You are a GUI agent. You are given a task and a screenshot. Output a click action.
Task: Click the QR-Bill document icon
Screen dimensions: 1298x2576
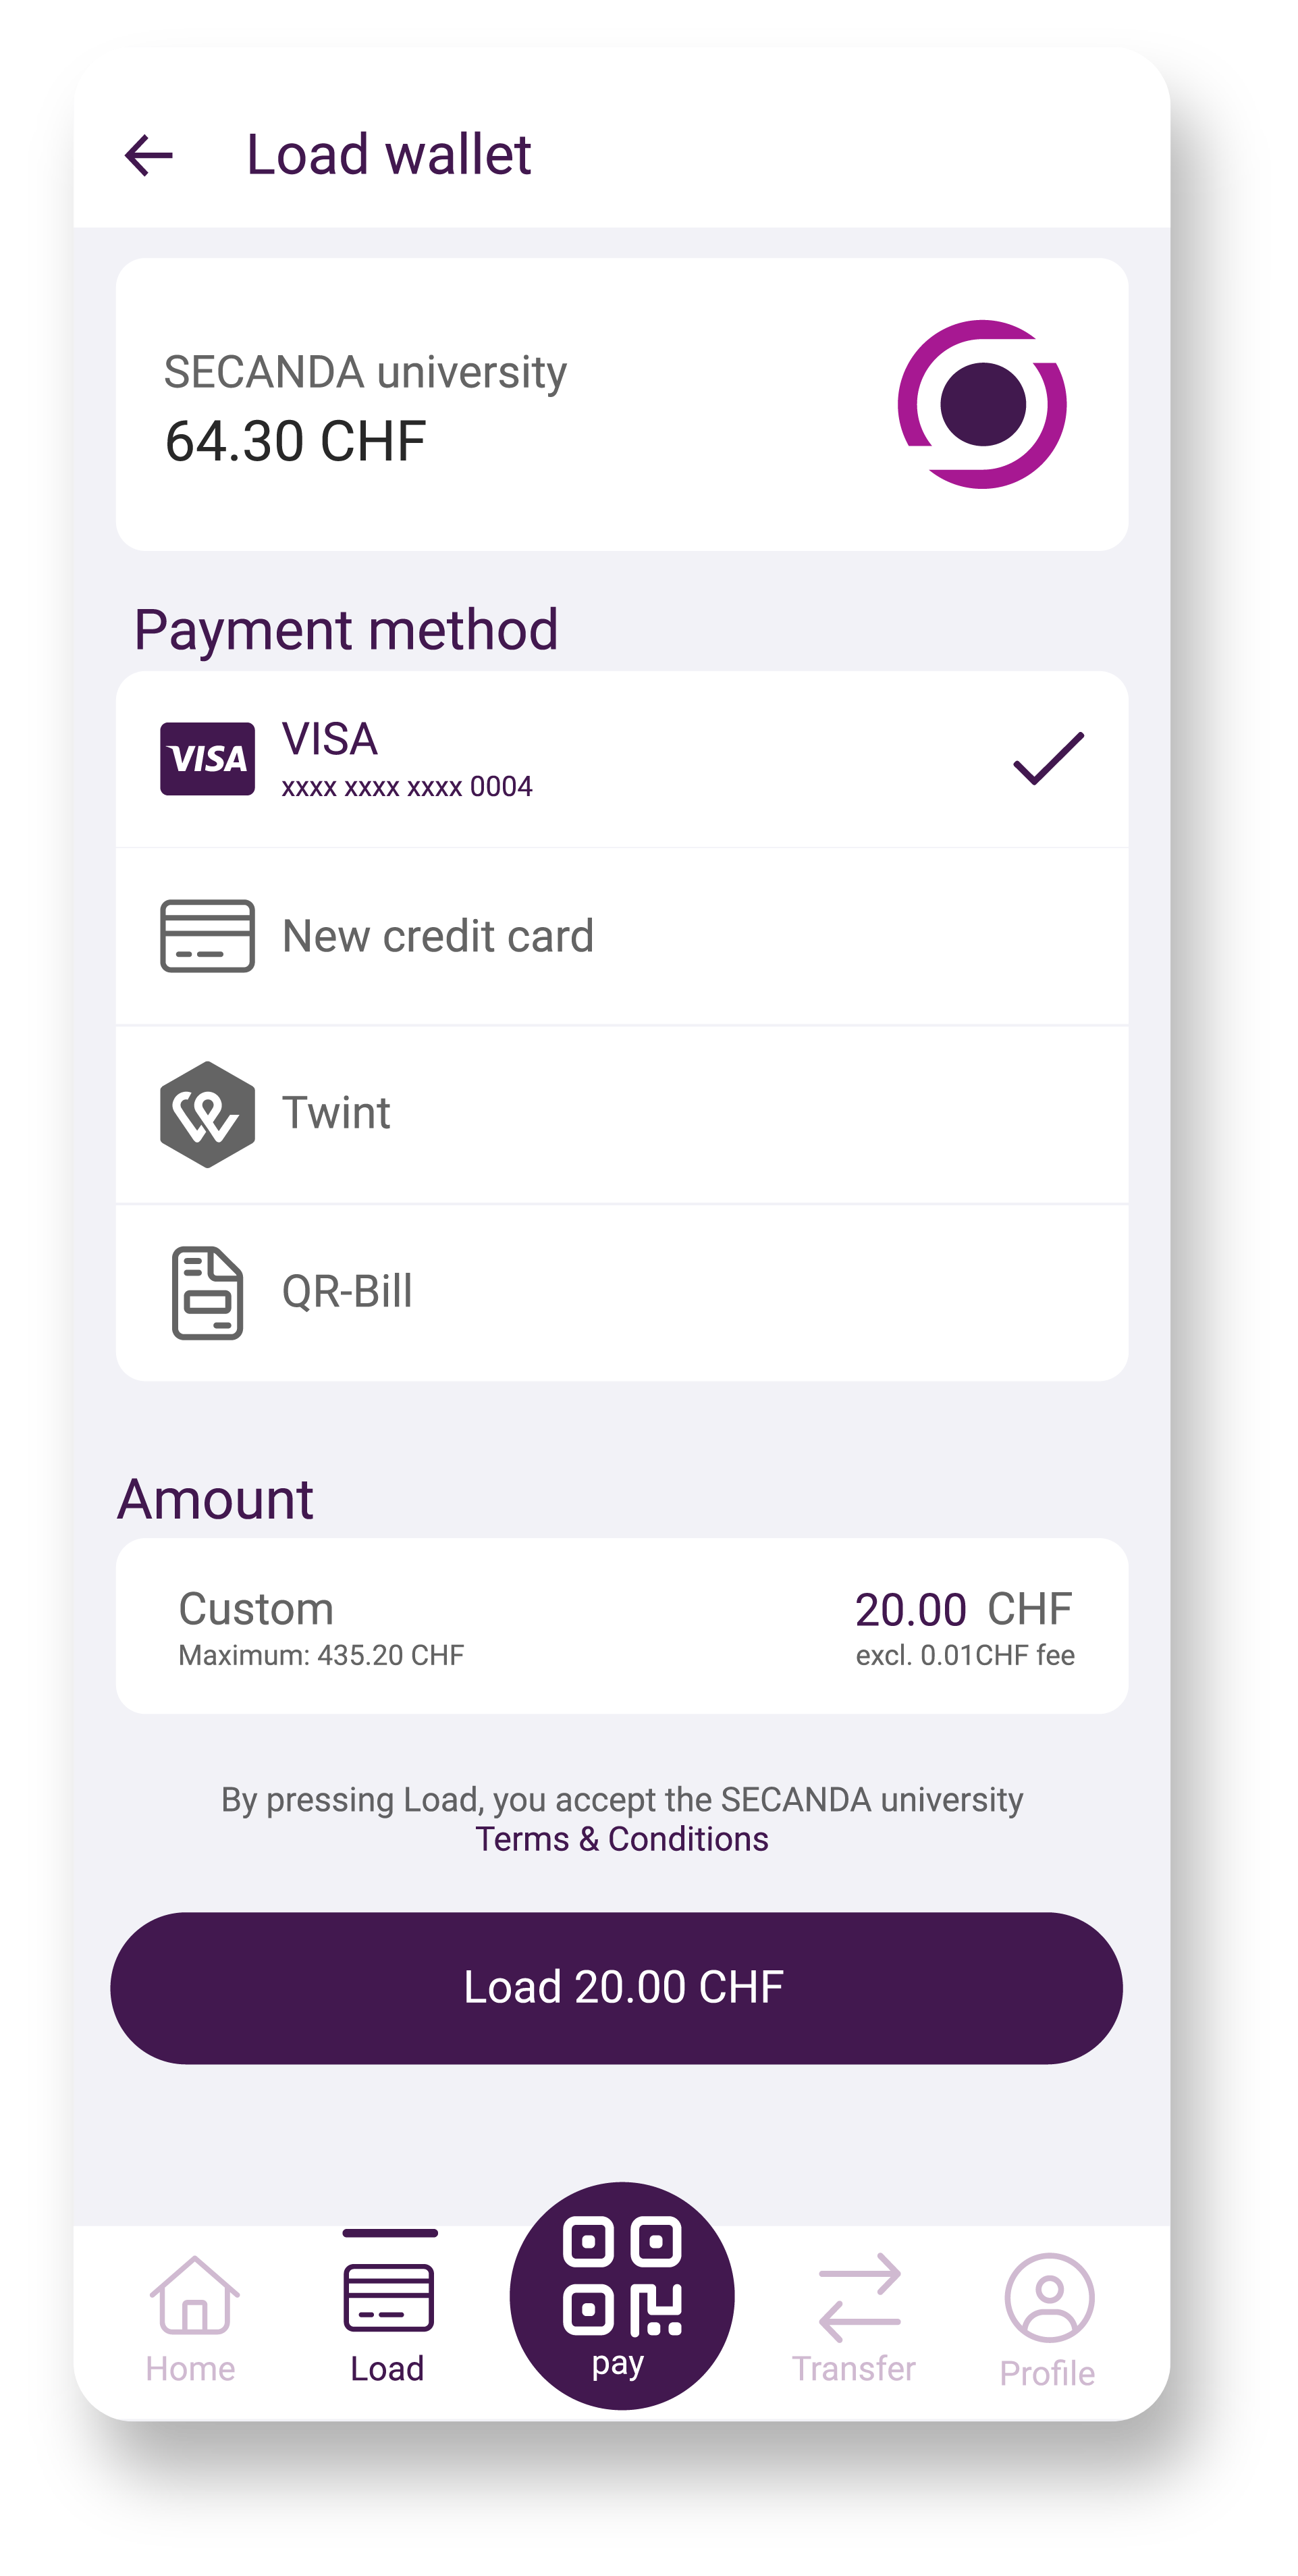coord(207,1292)
